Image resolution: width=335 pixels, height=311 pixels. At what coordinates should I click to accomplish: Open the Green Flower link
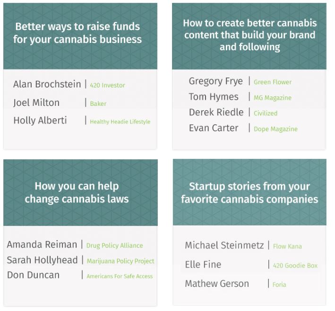tap(273, 82)
